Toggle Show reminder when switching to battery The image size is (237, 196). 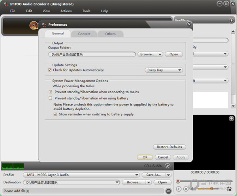coord(55,114)
